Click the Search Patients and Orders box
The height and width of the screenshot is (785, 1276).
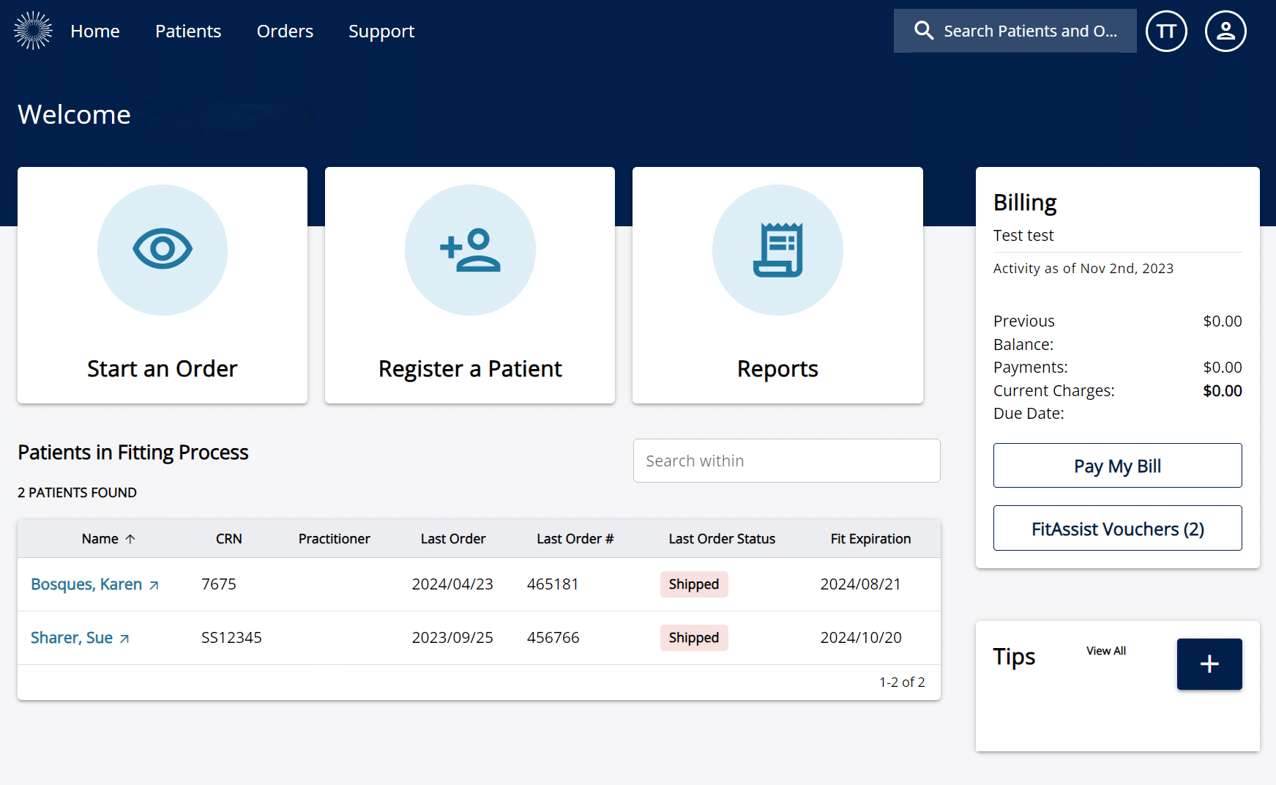[1029, 31]
